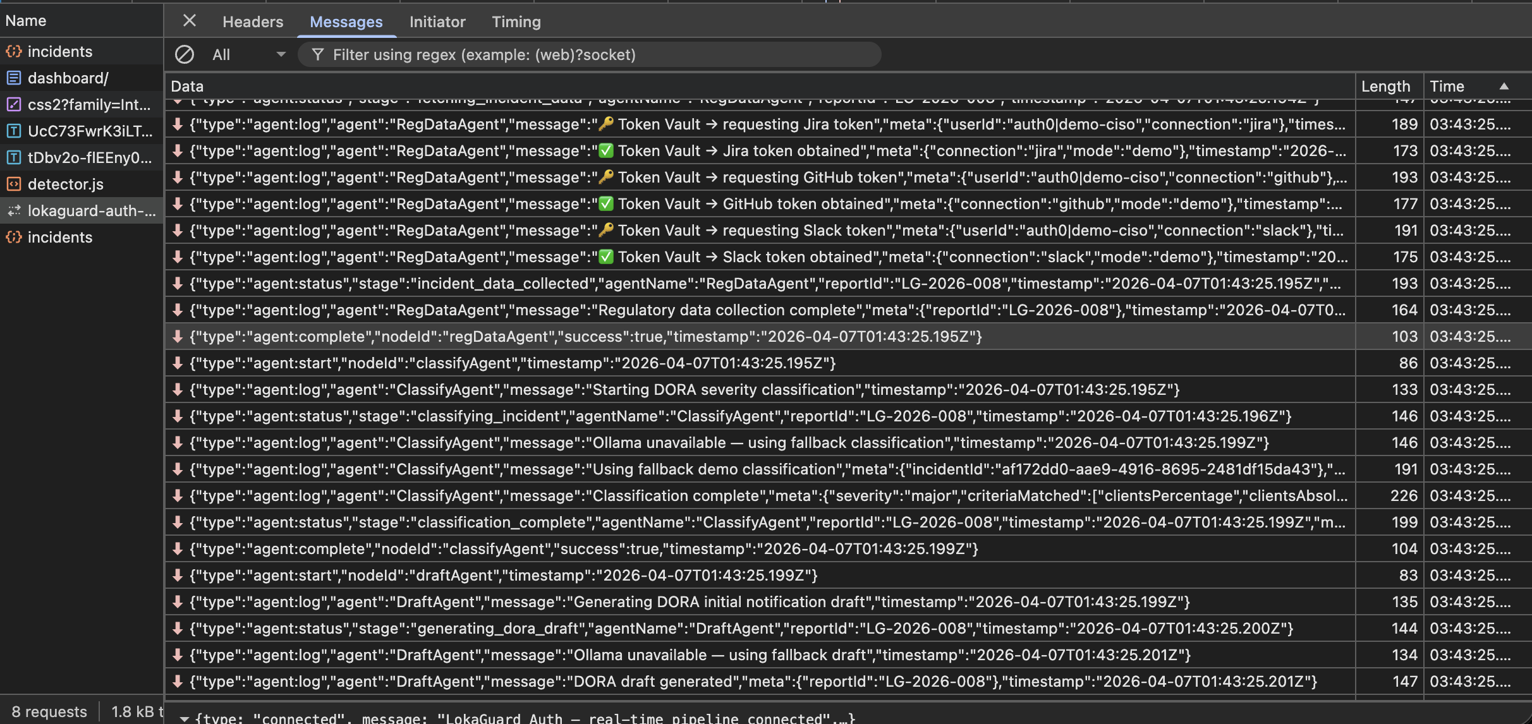
Task: Toggle the Time column sort arrow
Action: tap(1504, 87)
